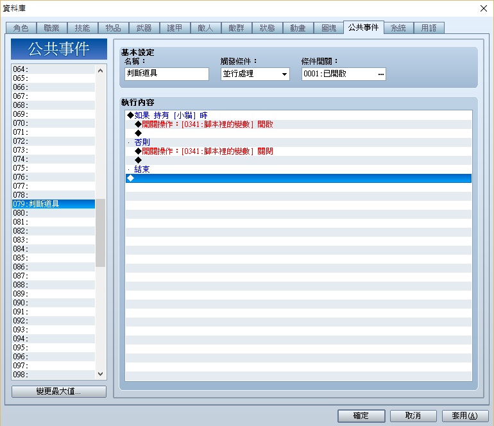494x426 pixels.
Task: Select common event 070 in the list
Action: (x=53, y=123)
